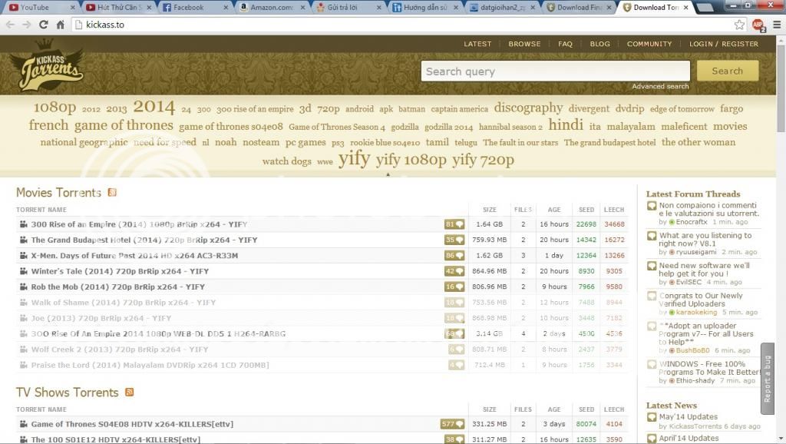This screenshot has width=786, height=444.
Task: Open comments for 300 Rise of an Empire YIFY
Action: [454, 224]
